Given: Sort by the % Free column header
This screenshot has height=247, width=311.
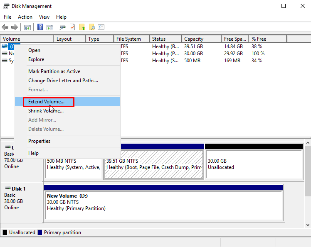Looking at the screenshot, I should (268, 39).
